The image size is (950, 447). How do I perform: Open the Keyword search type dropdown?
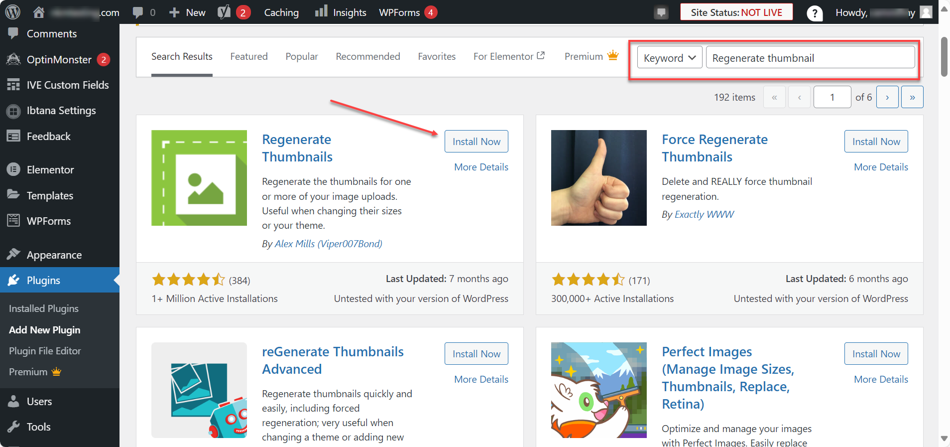point(670,57)
